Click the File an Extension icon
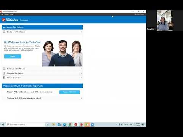The width and height of the screenshot is (183, 137). pos(4,78)
